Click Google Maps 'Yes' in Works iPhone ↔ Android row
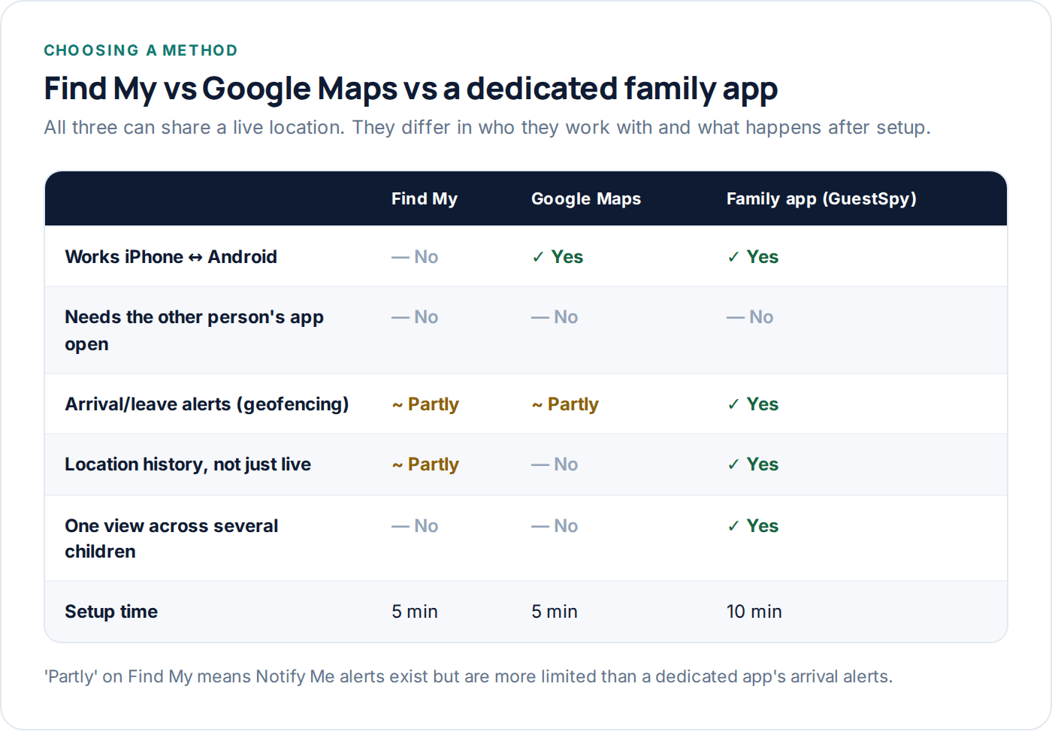1052x732 pixels. pyautogui.click(x=558, y=257)
